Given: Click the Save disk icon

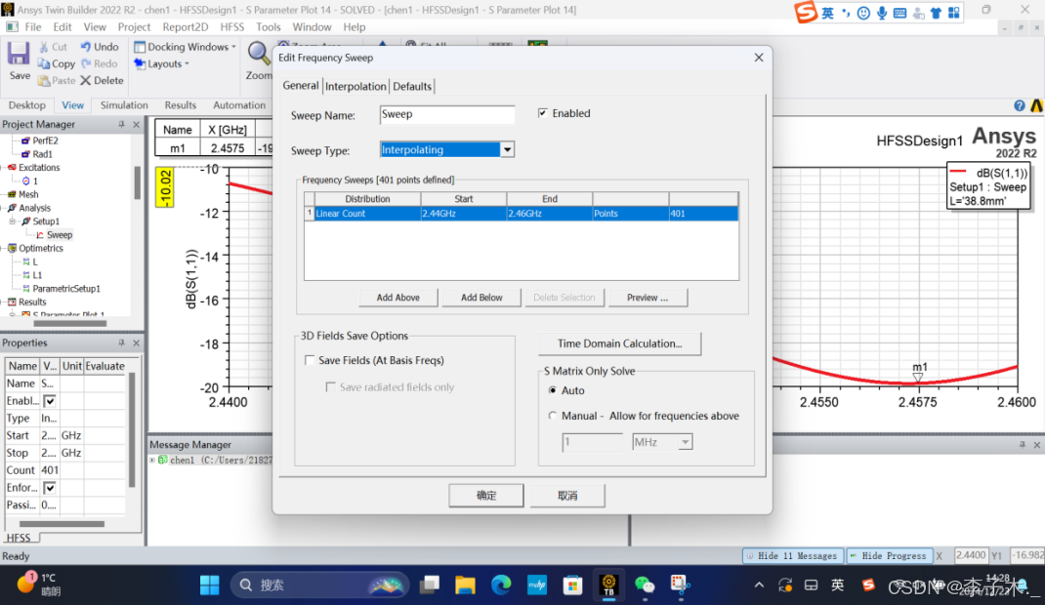Looking at the screenshot, I should point(19,54).
